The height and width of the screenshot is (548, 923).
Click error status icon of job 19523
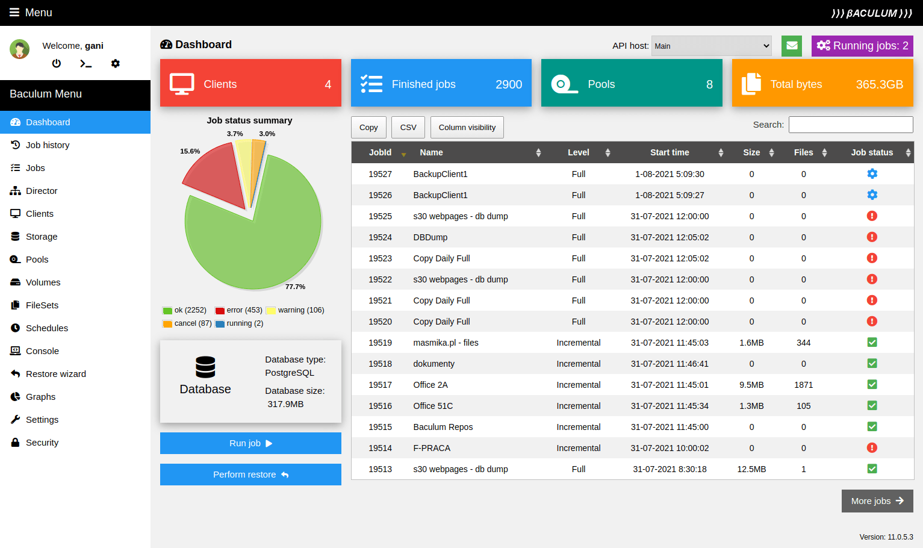tap(872, 258)
